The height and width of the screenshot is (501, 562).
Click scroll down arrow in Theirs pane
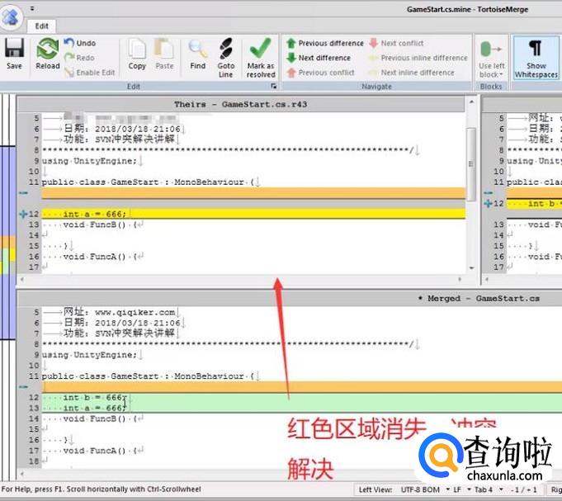[472, 267]
